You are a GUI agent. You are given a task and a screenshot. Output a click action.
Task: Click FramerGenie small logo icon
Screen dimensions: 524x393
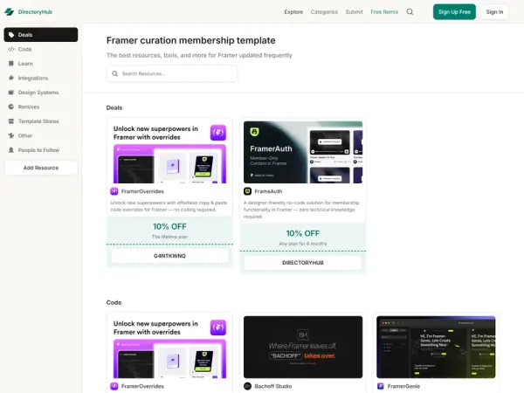(x=381, y=386)
